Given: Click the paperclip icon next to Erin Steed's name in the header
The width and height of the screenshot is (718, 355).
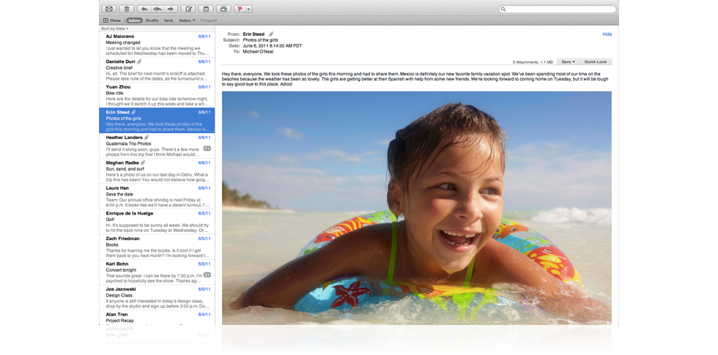Looking at the screenshot, I should pos(271,34).
